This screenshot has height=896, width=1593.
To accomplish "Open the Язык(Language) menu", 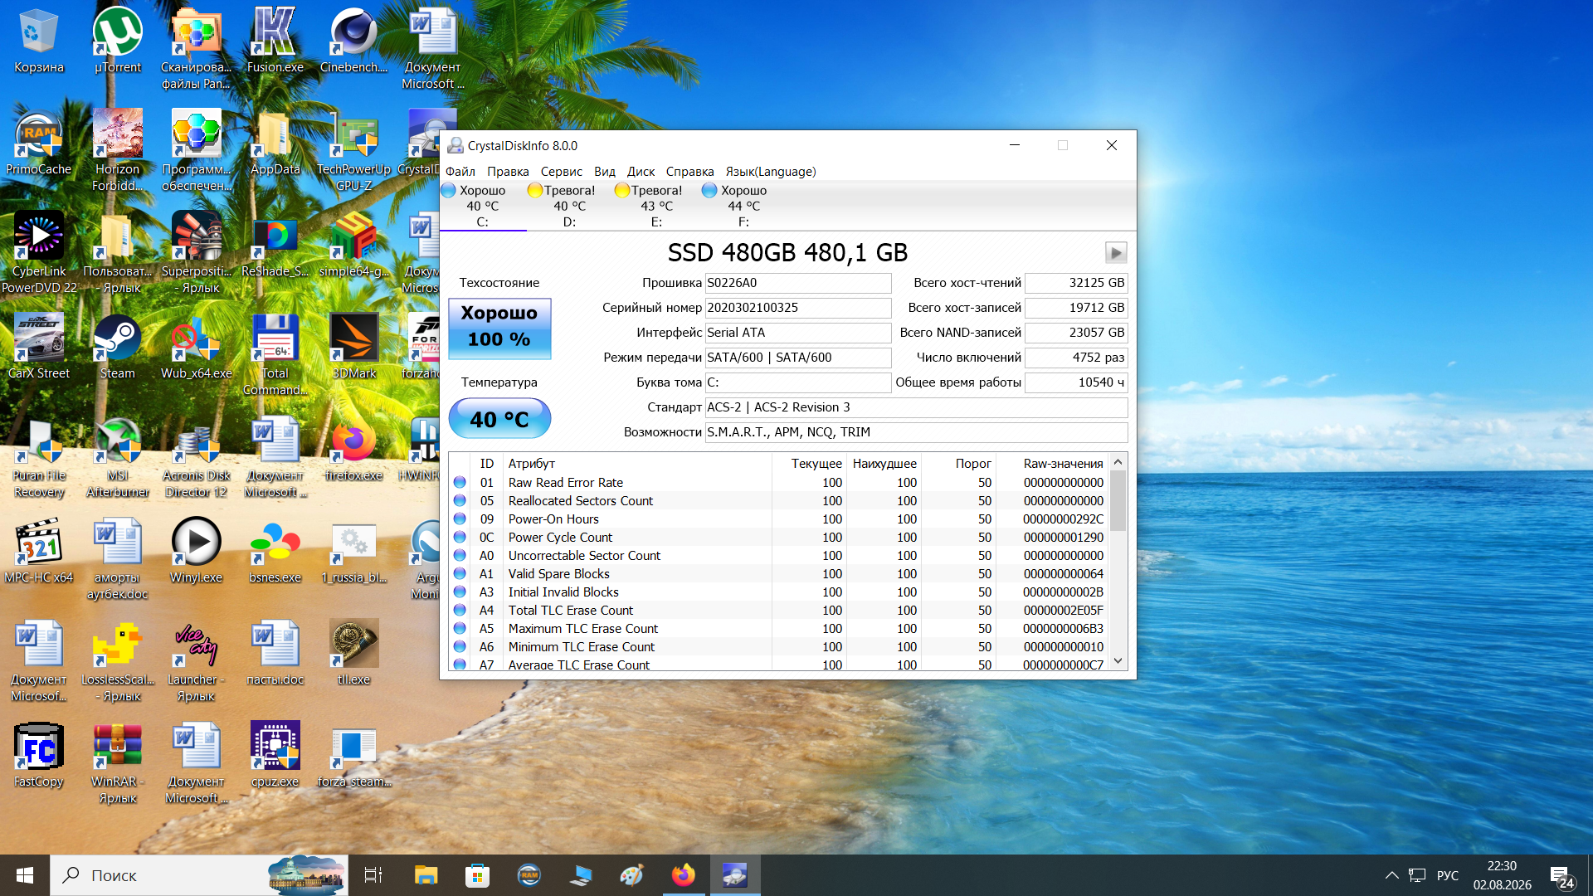I will (771, 172).
